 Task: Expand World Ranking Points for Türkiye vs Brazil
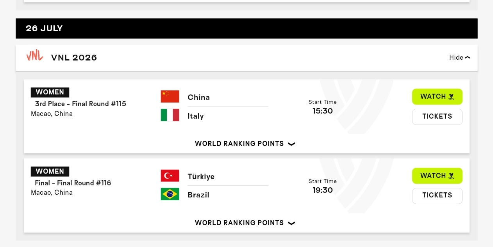coord(245,223)
